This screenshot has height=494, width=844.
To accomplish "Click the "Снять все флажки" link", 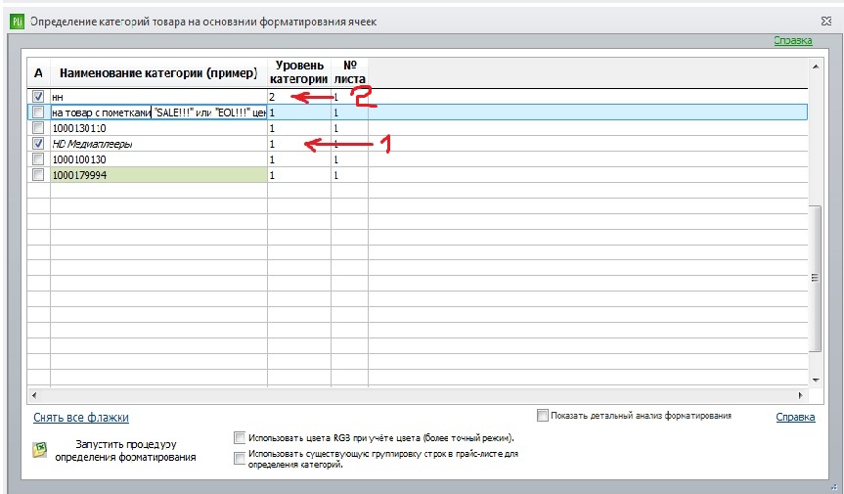I will pyautogui.click(x=81, y=417).
